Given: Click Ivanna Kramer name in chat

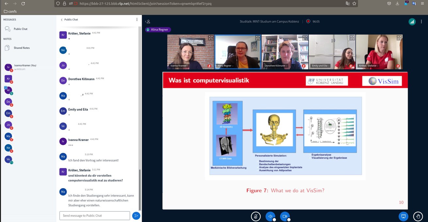Looking at the screenshot, I should pos(78,140).
